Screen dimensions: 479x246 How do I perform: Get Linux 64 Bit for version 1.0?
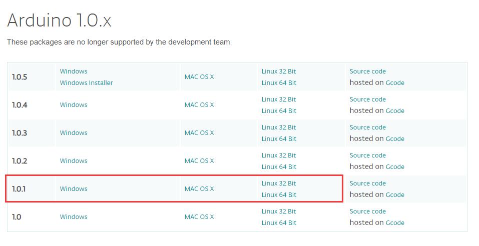(279, 223)
